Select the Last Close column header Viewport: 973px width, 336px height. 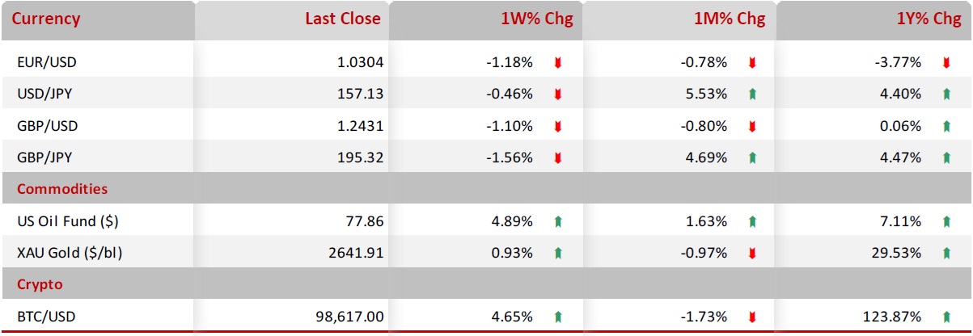pos(342,19)
